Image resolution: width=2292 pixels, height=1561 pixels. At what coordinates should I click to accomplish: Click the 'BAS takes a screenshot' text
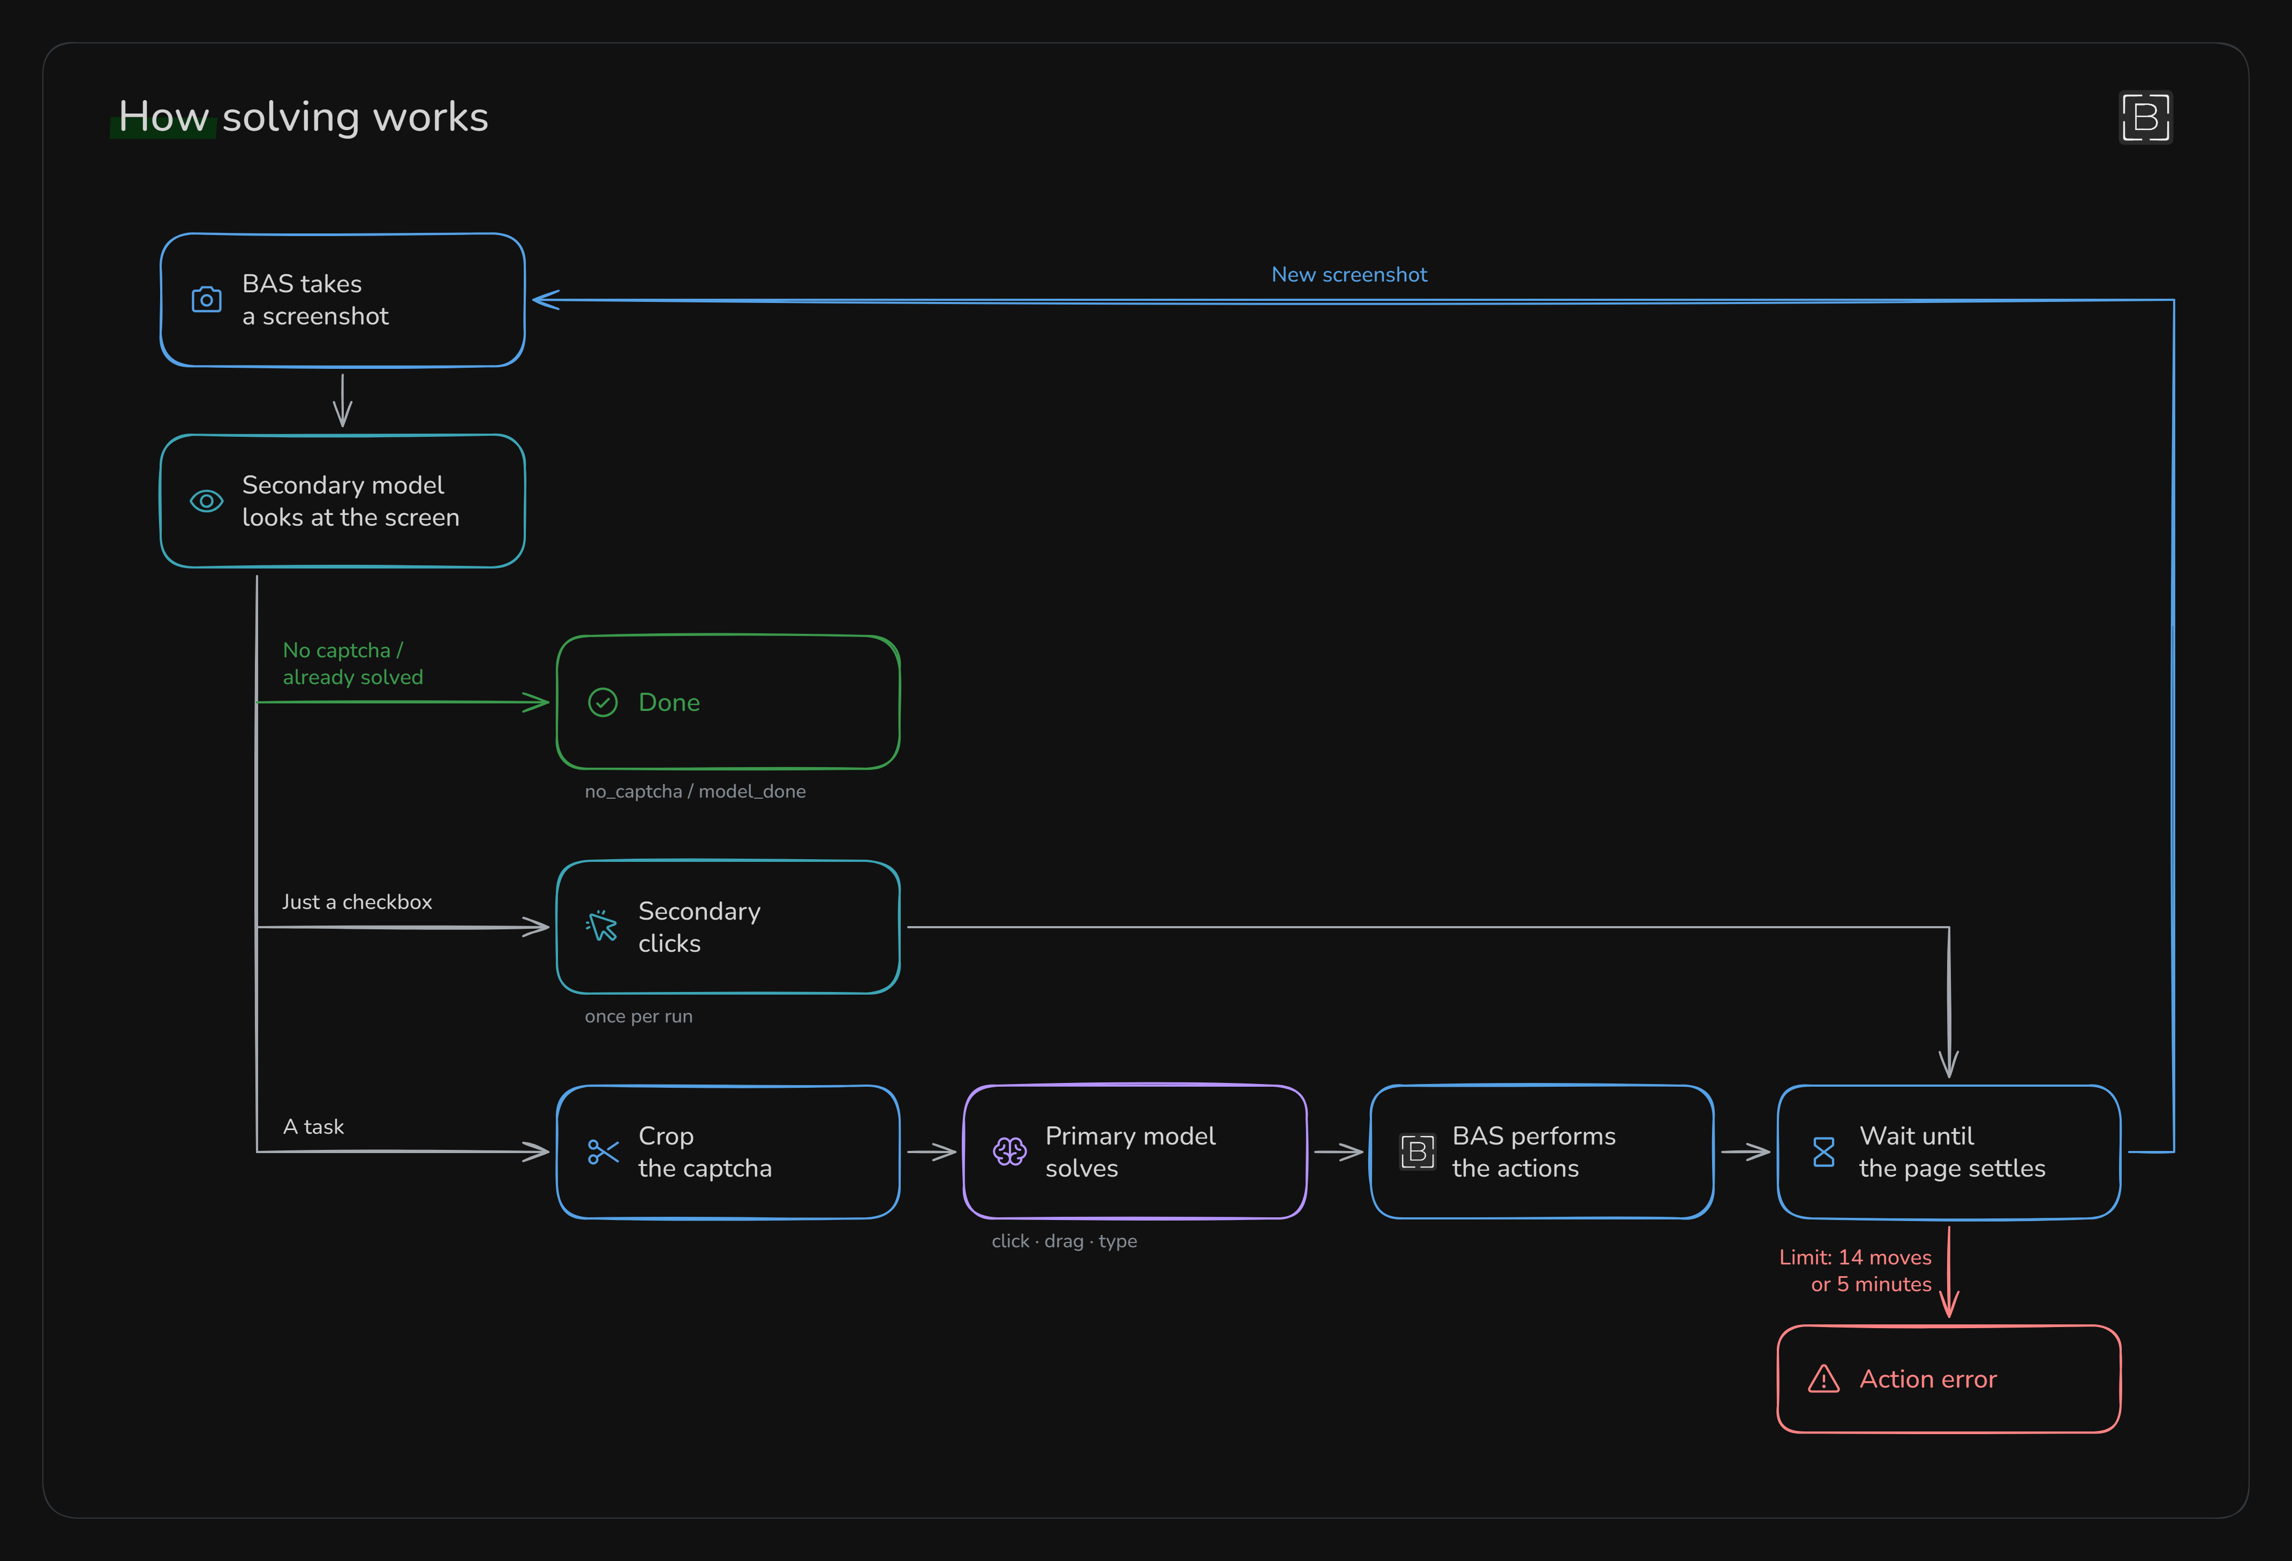(315, 300)
